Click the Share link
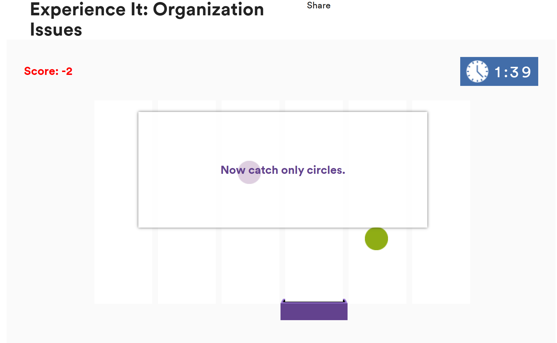Image resolution: width=557 pixels, height=343 pixels. click(318, 5)
